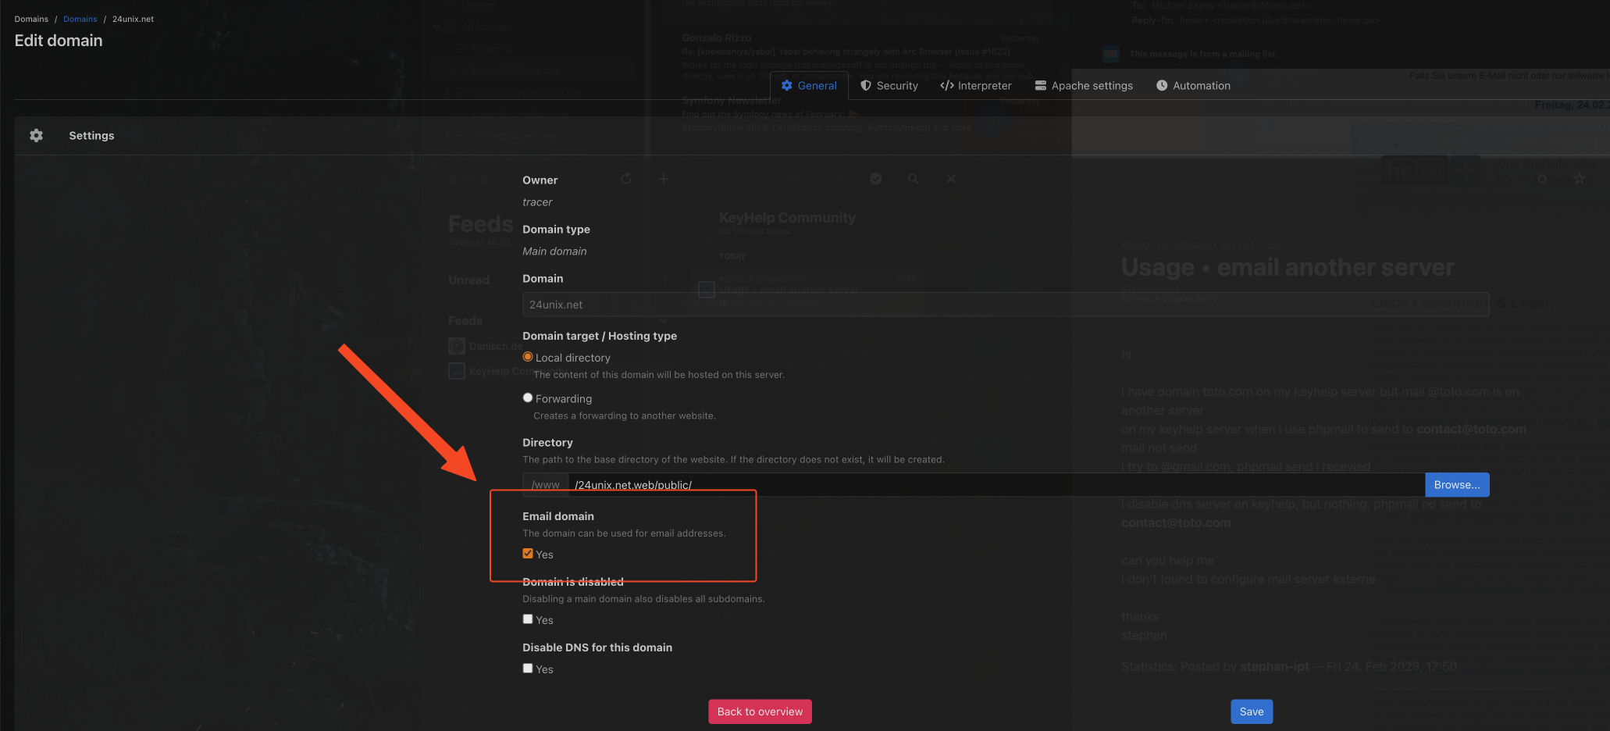Click the faded star icon at far right
Image resolution: width=1610 pixels, height=731 pixels.
click(1580, 179)
